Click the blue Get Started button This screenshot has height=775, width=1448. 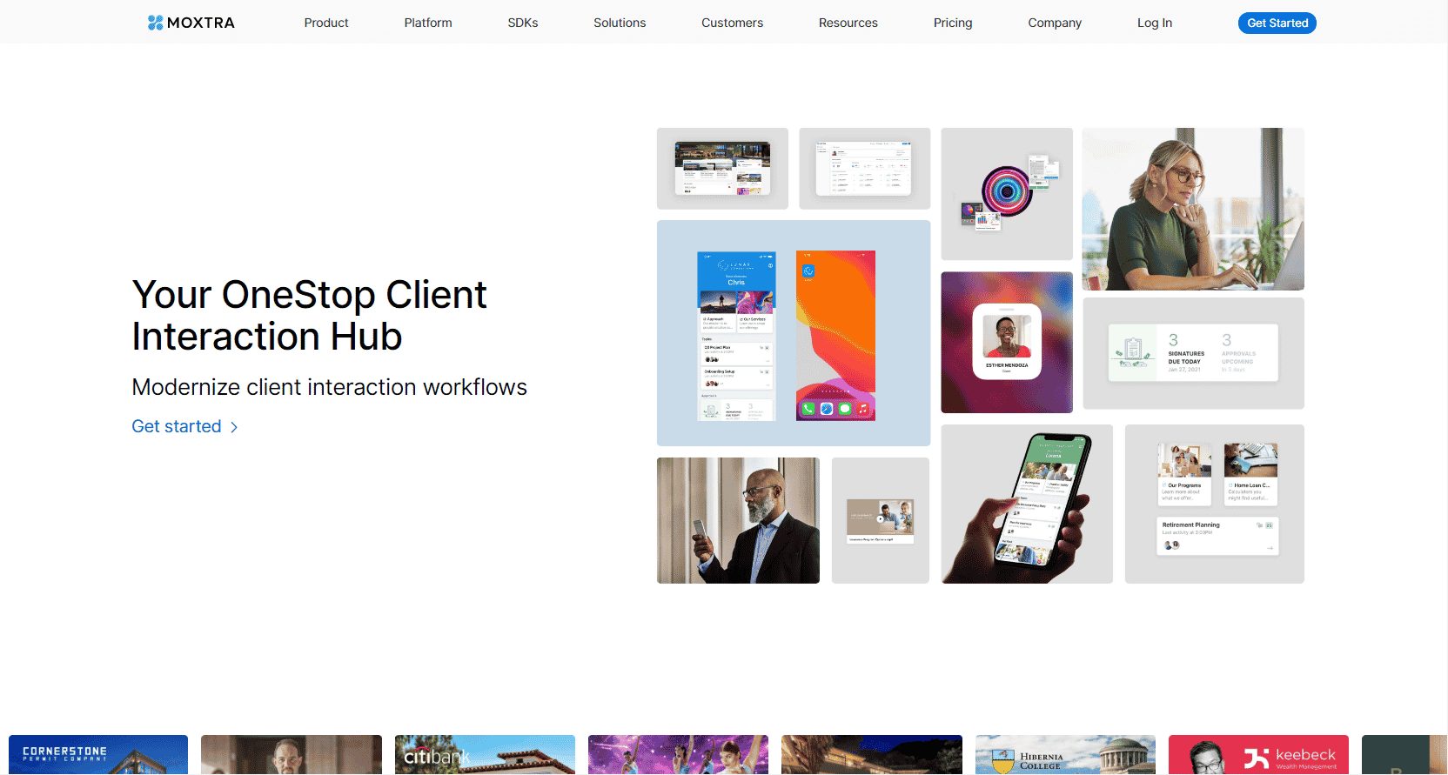1277,23
